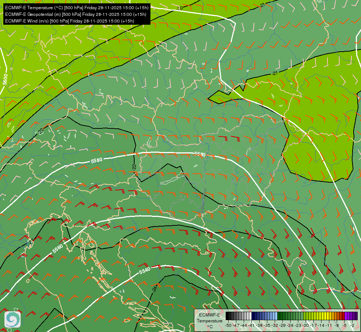Click the dark purple swatch at legend's warm end
The height and width of the screenshot is (332, 361).
coord(357,316)
